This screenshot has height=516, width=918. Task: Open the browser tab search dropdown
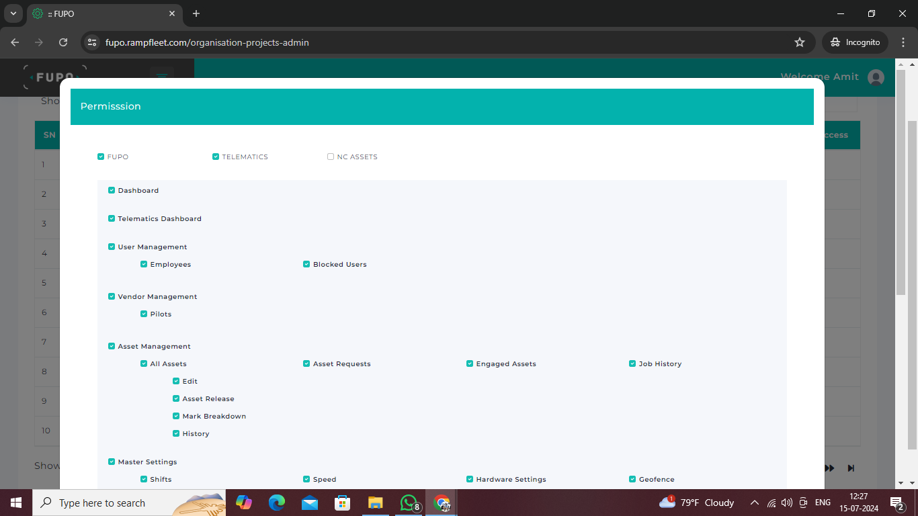(13, 13)
